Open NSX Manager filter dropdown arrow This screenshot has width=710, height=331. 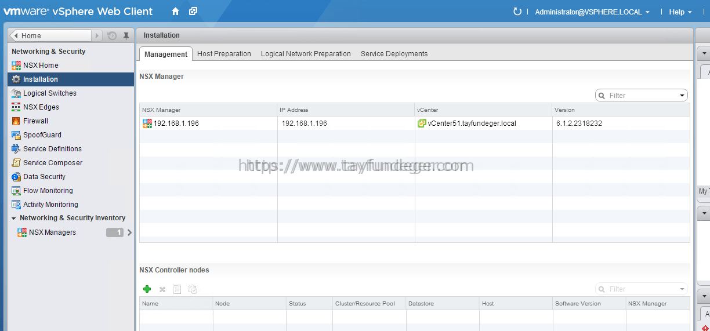point(682,96)
